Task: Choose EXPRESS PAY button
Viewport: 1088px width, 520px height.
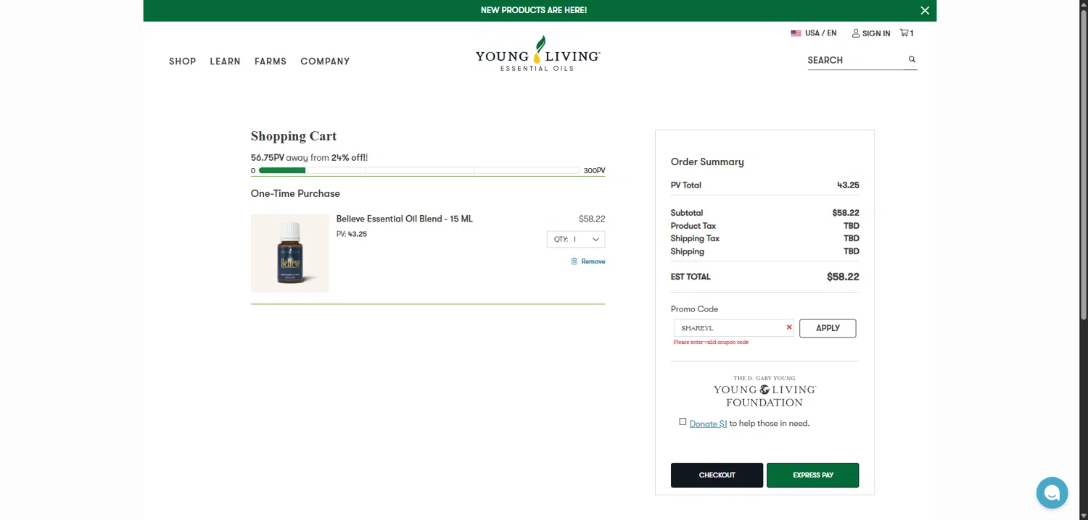Action: tap(812, 475)
